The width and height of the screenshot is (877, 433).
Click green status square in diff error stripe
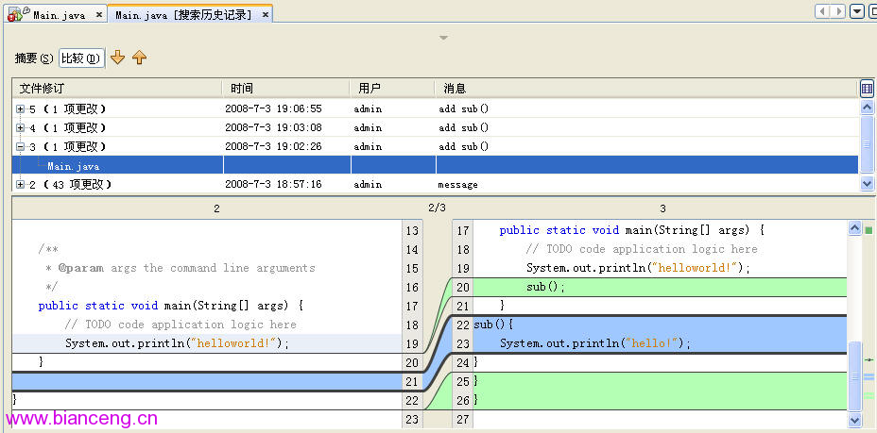pos(868,230)
